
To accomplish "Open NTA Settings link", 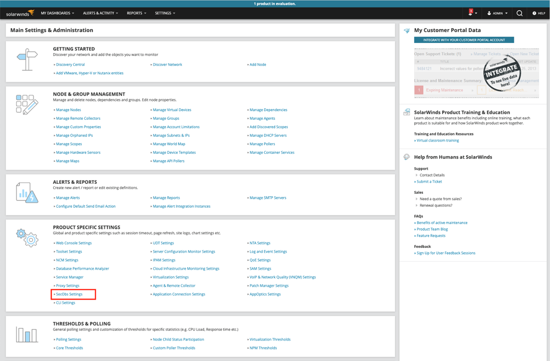I will tap(260, 243).
